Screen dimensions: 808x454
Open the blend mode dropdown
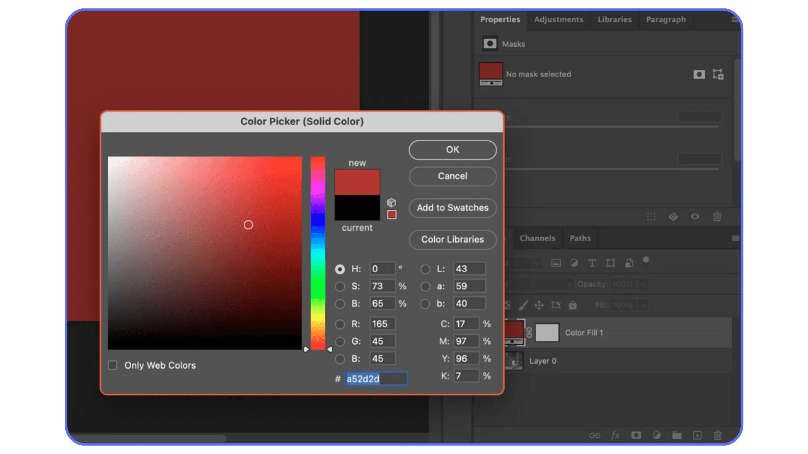pos(539,284)
